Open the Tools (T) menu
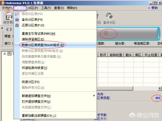Screen dimensions: 162x121 (46, 8)
